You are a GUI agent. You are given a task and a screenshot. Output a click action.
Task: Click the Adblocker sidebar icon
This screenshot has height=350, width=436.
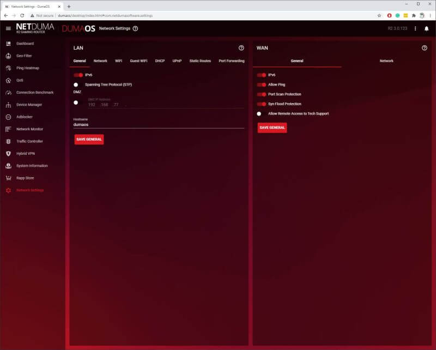pos(8,117)
